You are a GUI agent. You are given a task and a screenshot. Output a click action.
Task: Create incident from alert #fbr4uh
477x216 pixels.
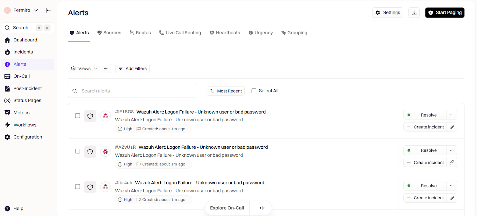[425, 198]
